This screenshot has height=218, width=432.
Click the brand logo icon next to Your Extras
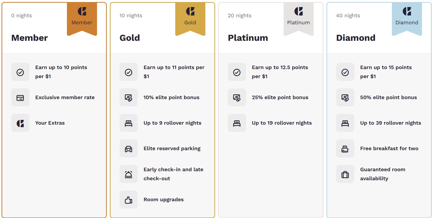20,123
